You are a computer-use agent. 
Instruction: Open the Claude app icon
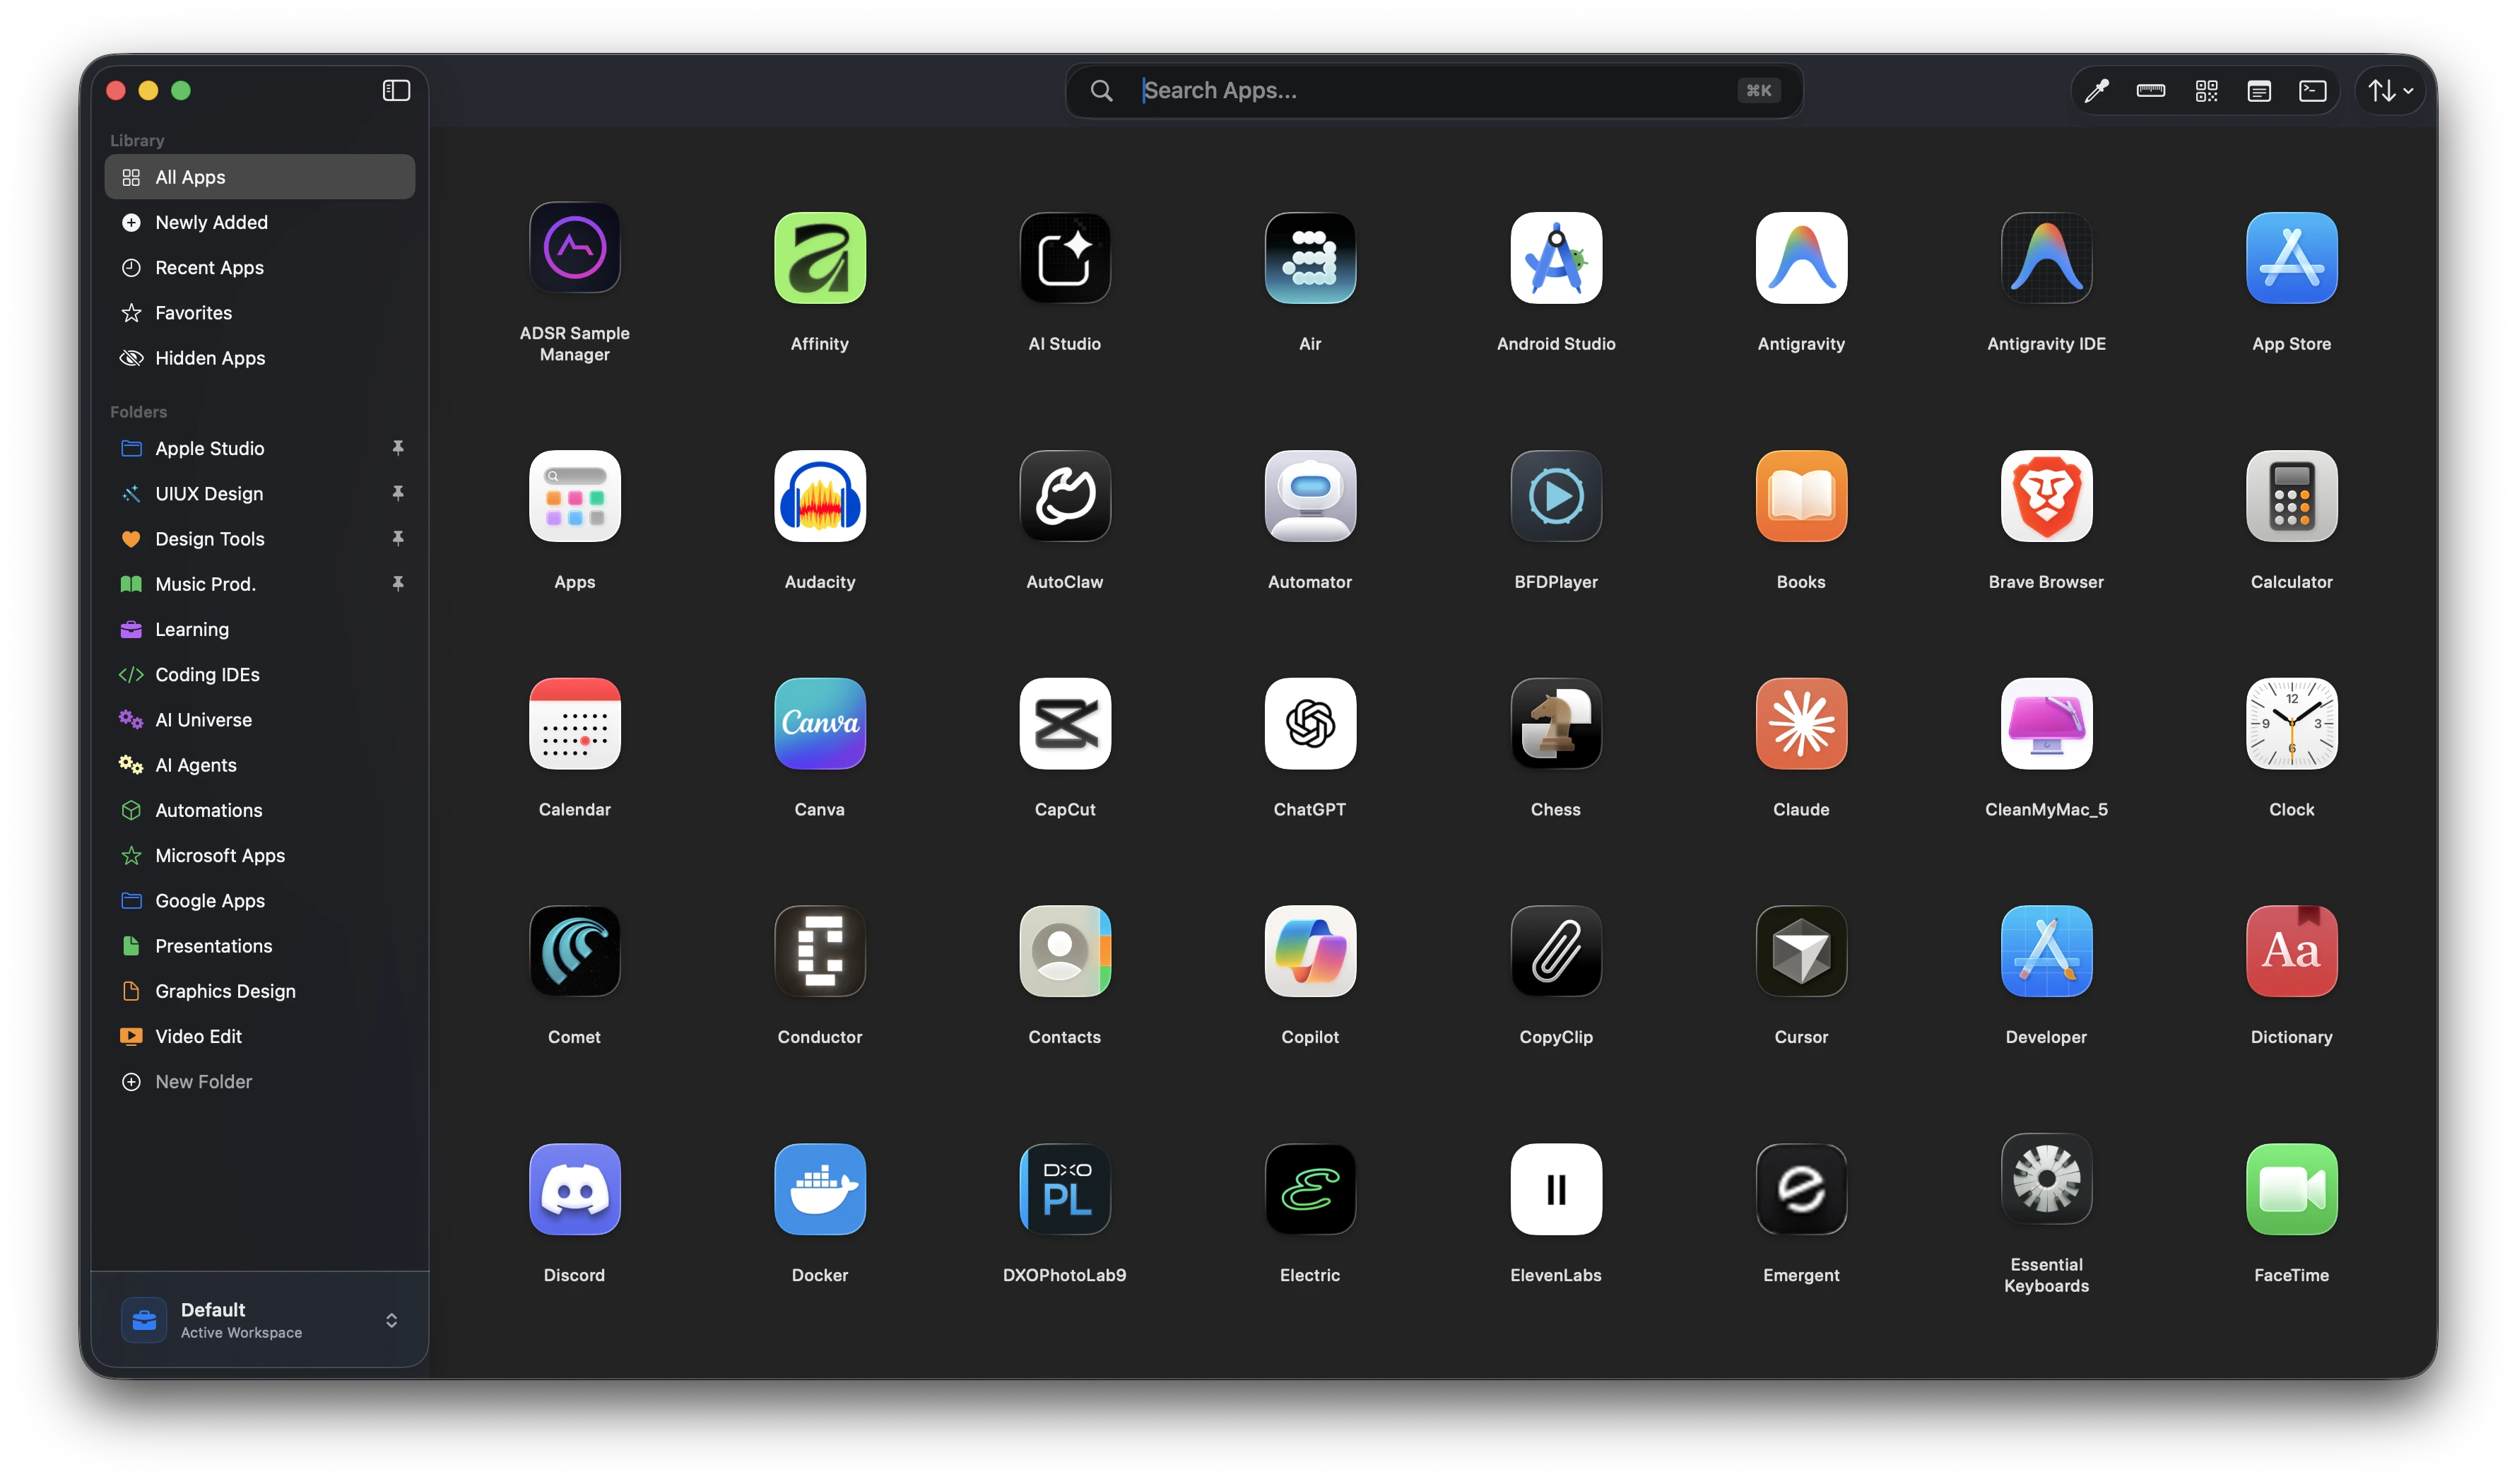coord(1801,724)
